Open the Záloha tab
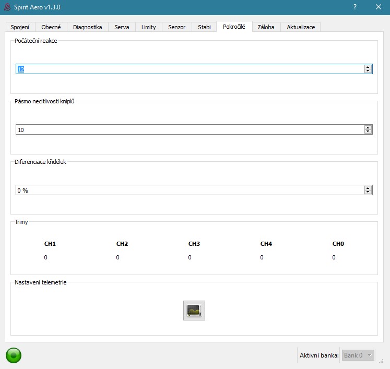 click(266, 27)
